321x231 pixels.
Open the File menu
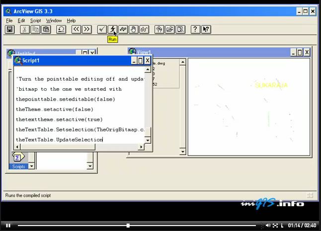click(x=9, y=21)
